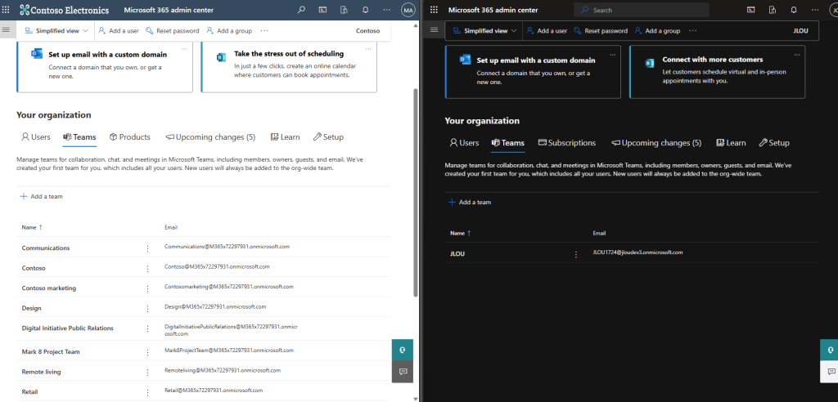Select Communications team row name
The height and width of the screenshot is (402, 838).
click(x=46, y=248)
